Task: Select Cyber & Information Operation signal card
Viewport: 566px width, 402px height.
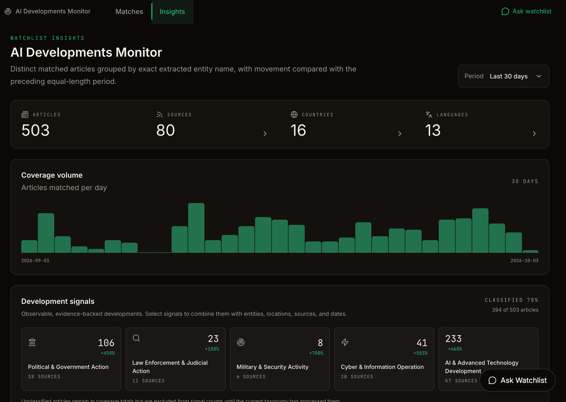Action: click(384, 359)
